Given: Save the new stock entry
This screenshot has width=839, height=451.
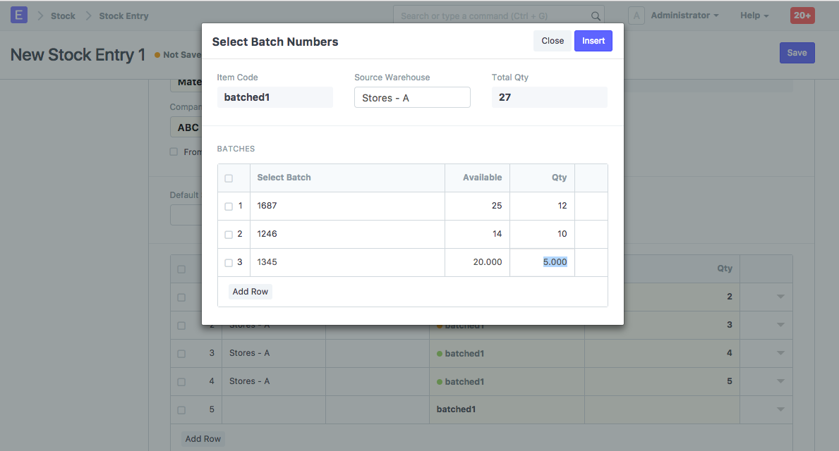Looking at the screenshot, I should tap(797, 53).
